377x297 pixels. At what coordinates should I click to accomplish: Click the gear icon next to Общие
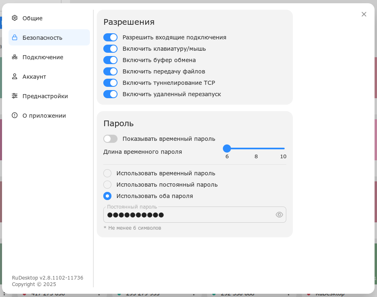click(15, 18)
